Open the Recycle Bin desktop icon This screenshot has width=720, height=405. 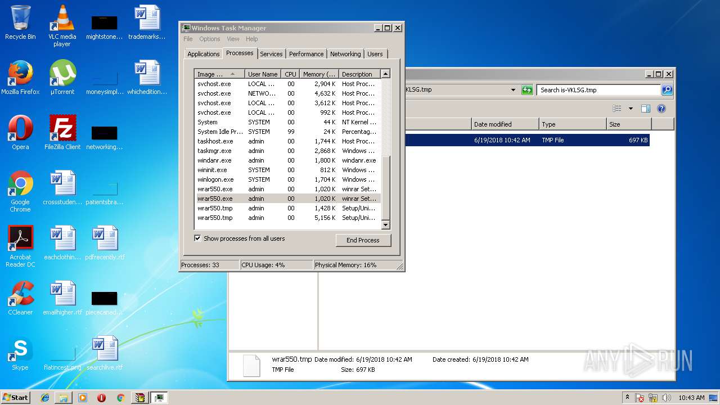pos(20,22)
